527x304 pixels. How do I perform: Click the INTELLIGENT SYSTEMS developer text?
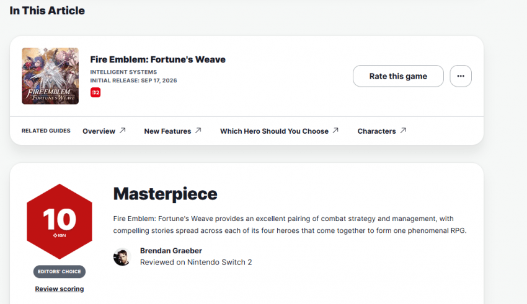[123, 72]
